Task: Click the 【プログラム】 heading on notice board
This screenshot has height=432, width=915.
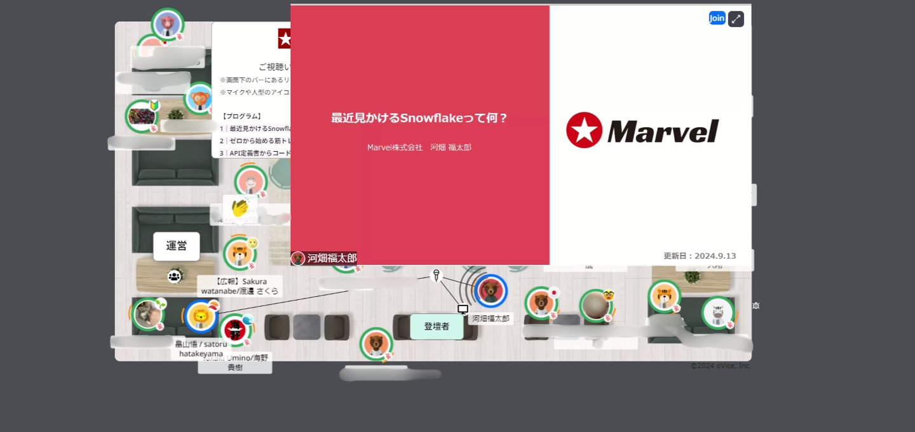Action: [x=241, y=116]
